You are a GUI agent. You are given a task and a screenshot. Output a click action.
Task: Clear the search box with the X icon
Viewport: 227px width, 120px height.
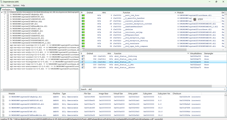[x=225, y=89]
